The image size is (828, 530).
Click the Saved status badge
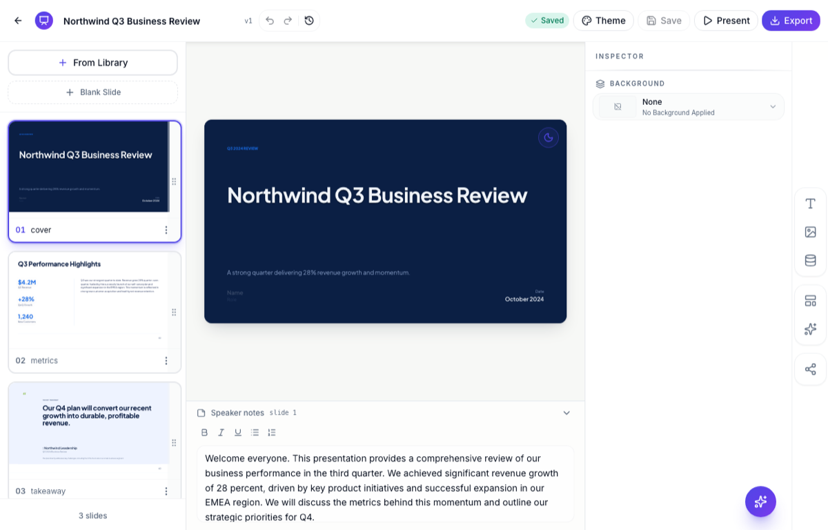[x=547, y=21]
